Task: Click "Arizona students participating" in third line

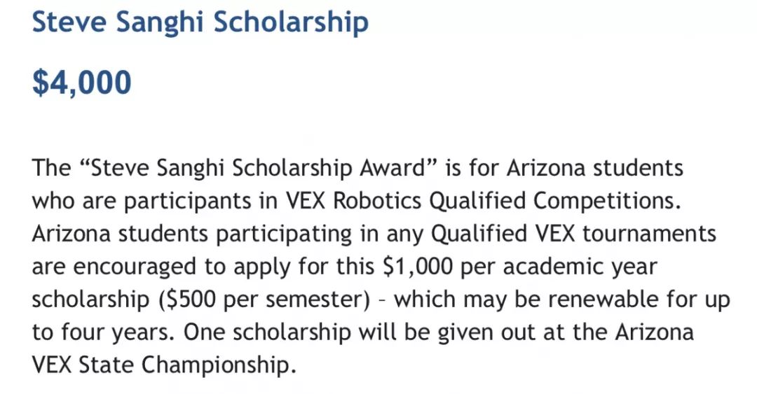Action: pos(191,234)
